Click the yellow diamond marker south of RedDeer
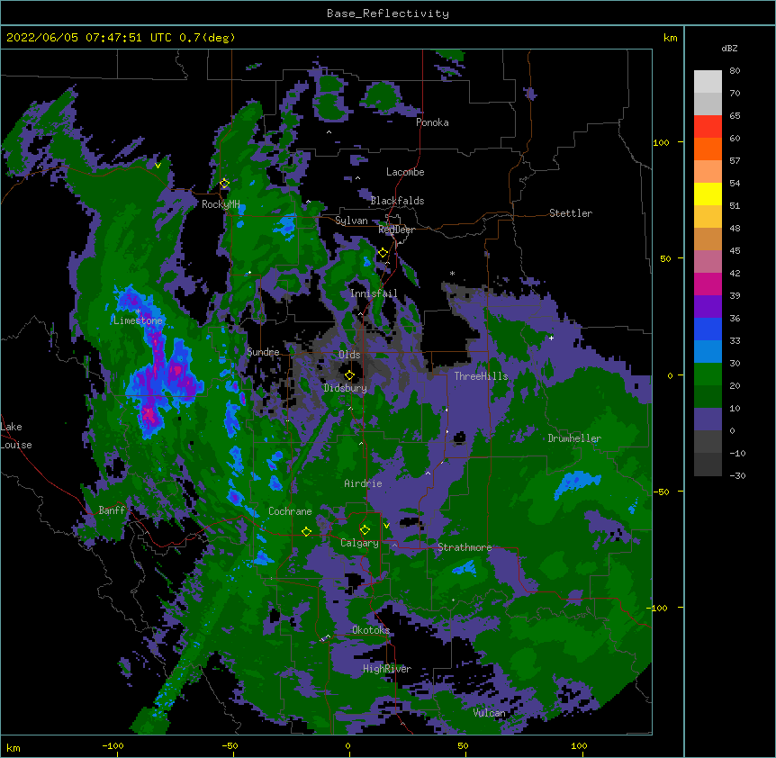The image size is (776, 758). (383, 253)
